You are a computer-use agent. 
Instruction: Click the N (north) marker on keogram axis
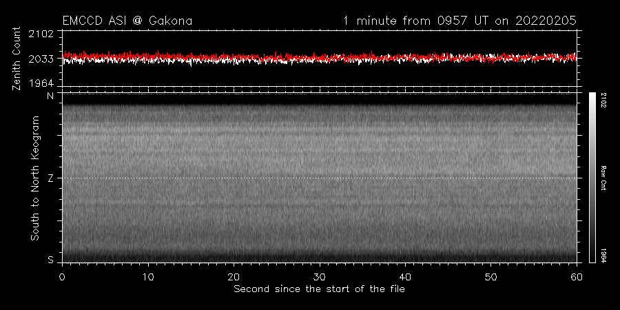(x=50, y=96)
